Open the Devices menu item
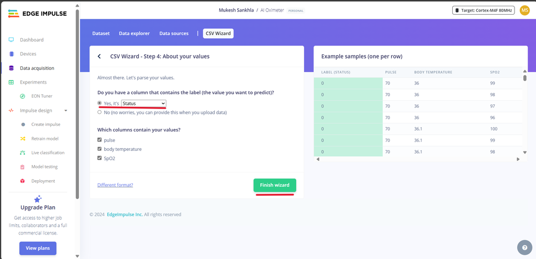Viewport: 536px width, 259px height. (x=28, y=54)
